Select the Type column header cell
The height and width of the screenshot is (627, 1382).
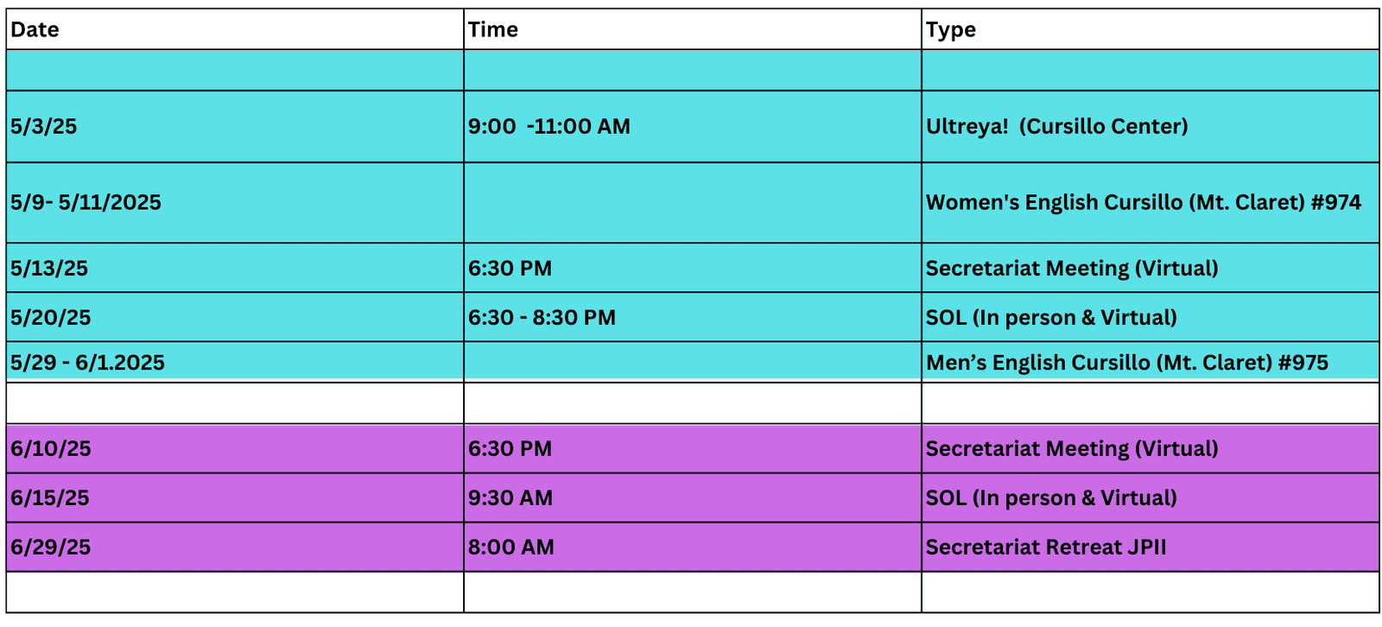click(x=1151, y=29)
